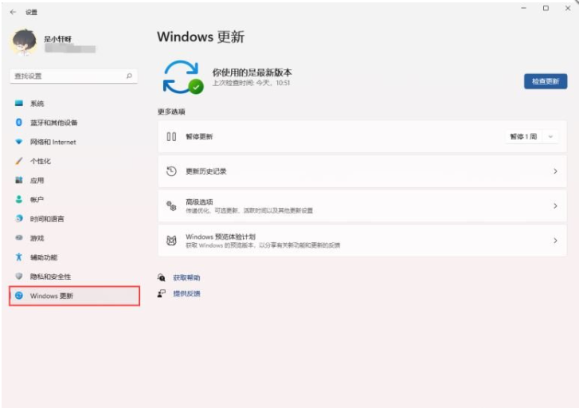Viewport: 579px width, 408px height.
Task: Click the 高级选项 label
Action: [199, 202]
